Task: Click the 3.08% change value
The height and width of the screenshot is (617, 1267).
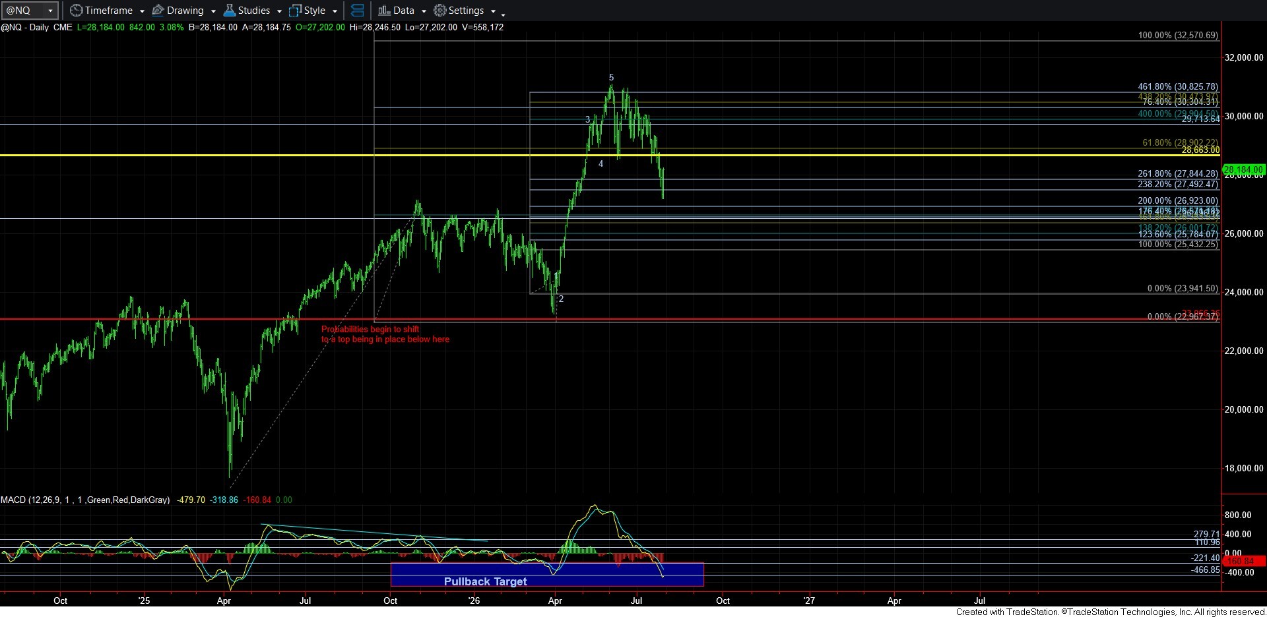Action: click(x=172, y=28)
